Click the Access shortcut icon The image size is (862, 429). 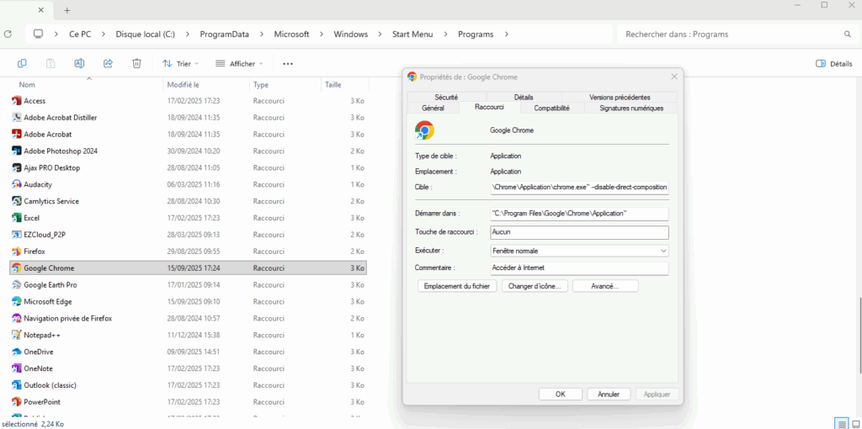(17, 101)
